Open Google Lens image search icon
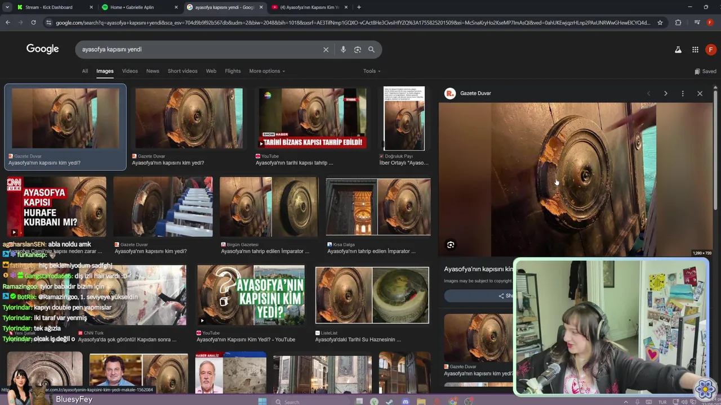 coord(357,49)
